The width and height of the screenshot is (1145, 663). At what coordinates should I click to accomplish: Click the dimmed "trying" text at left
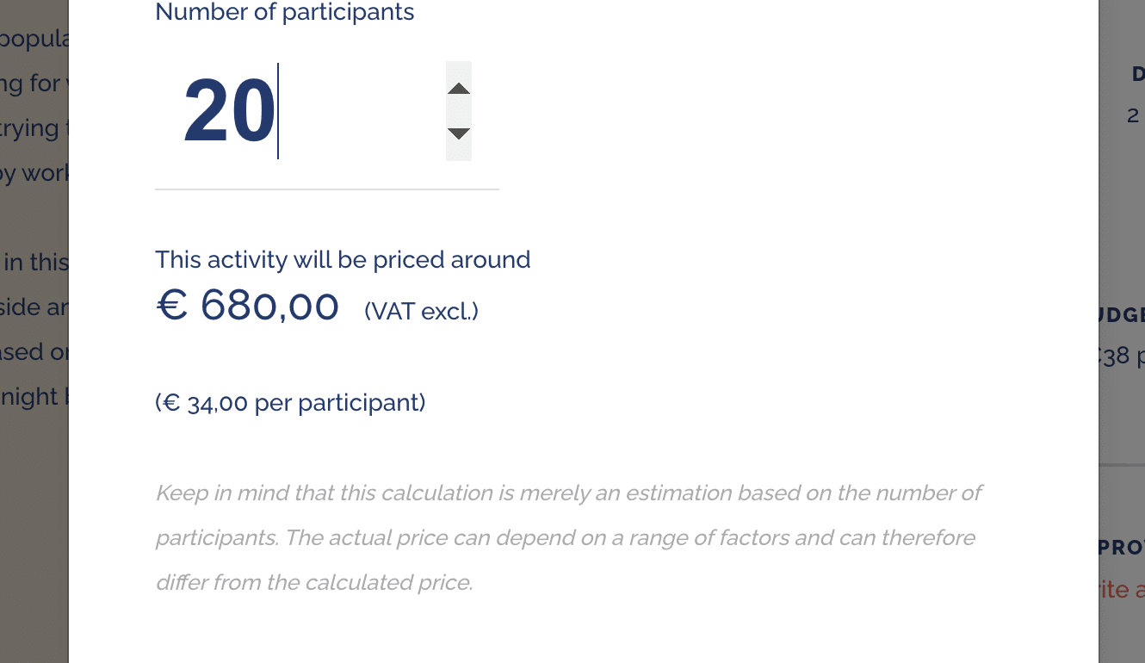pyautogui.click(x=30, y=128)
